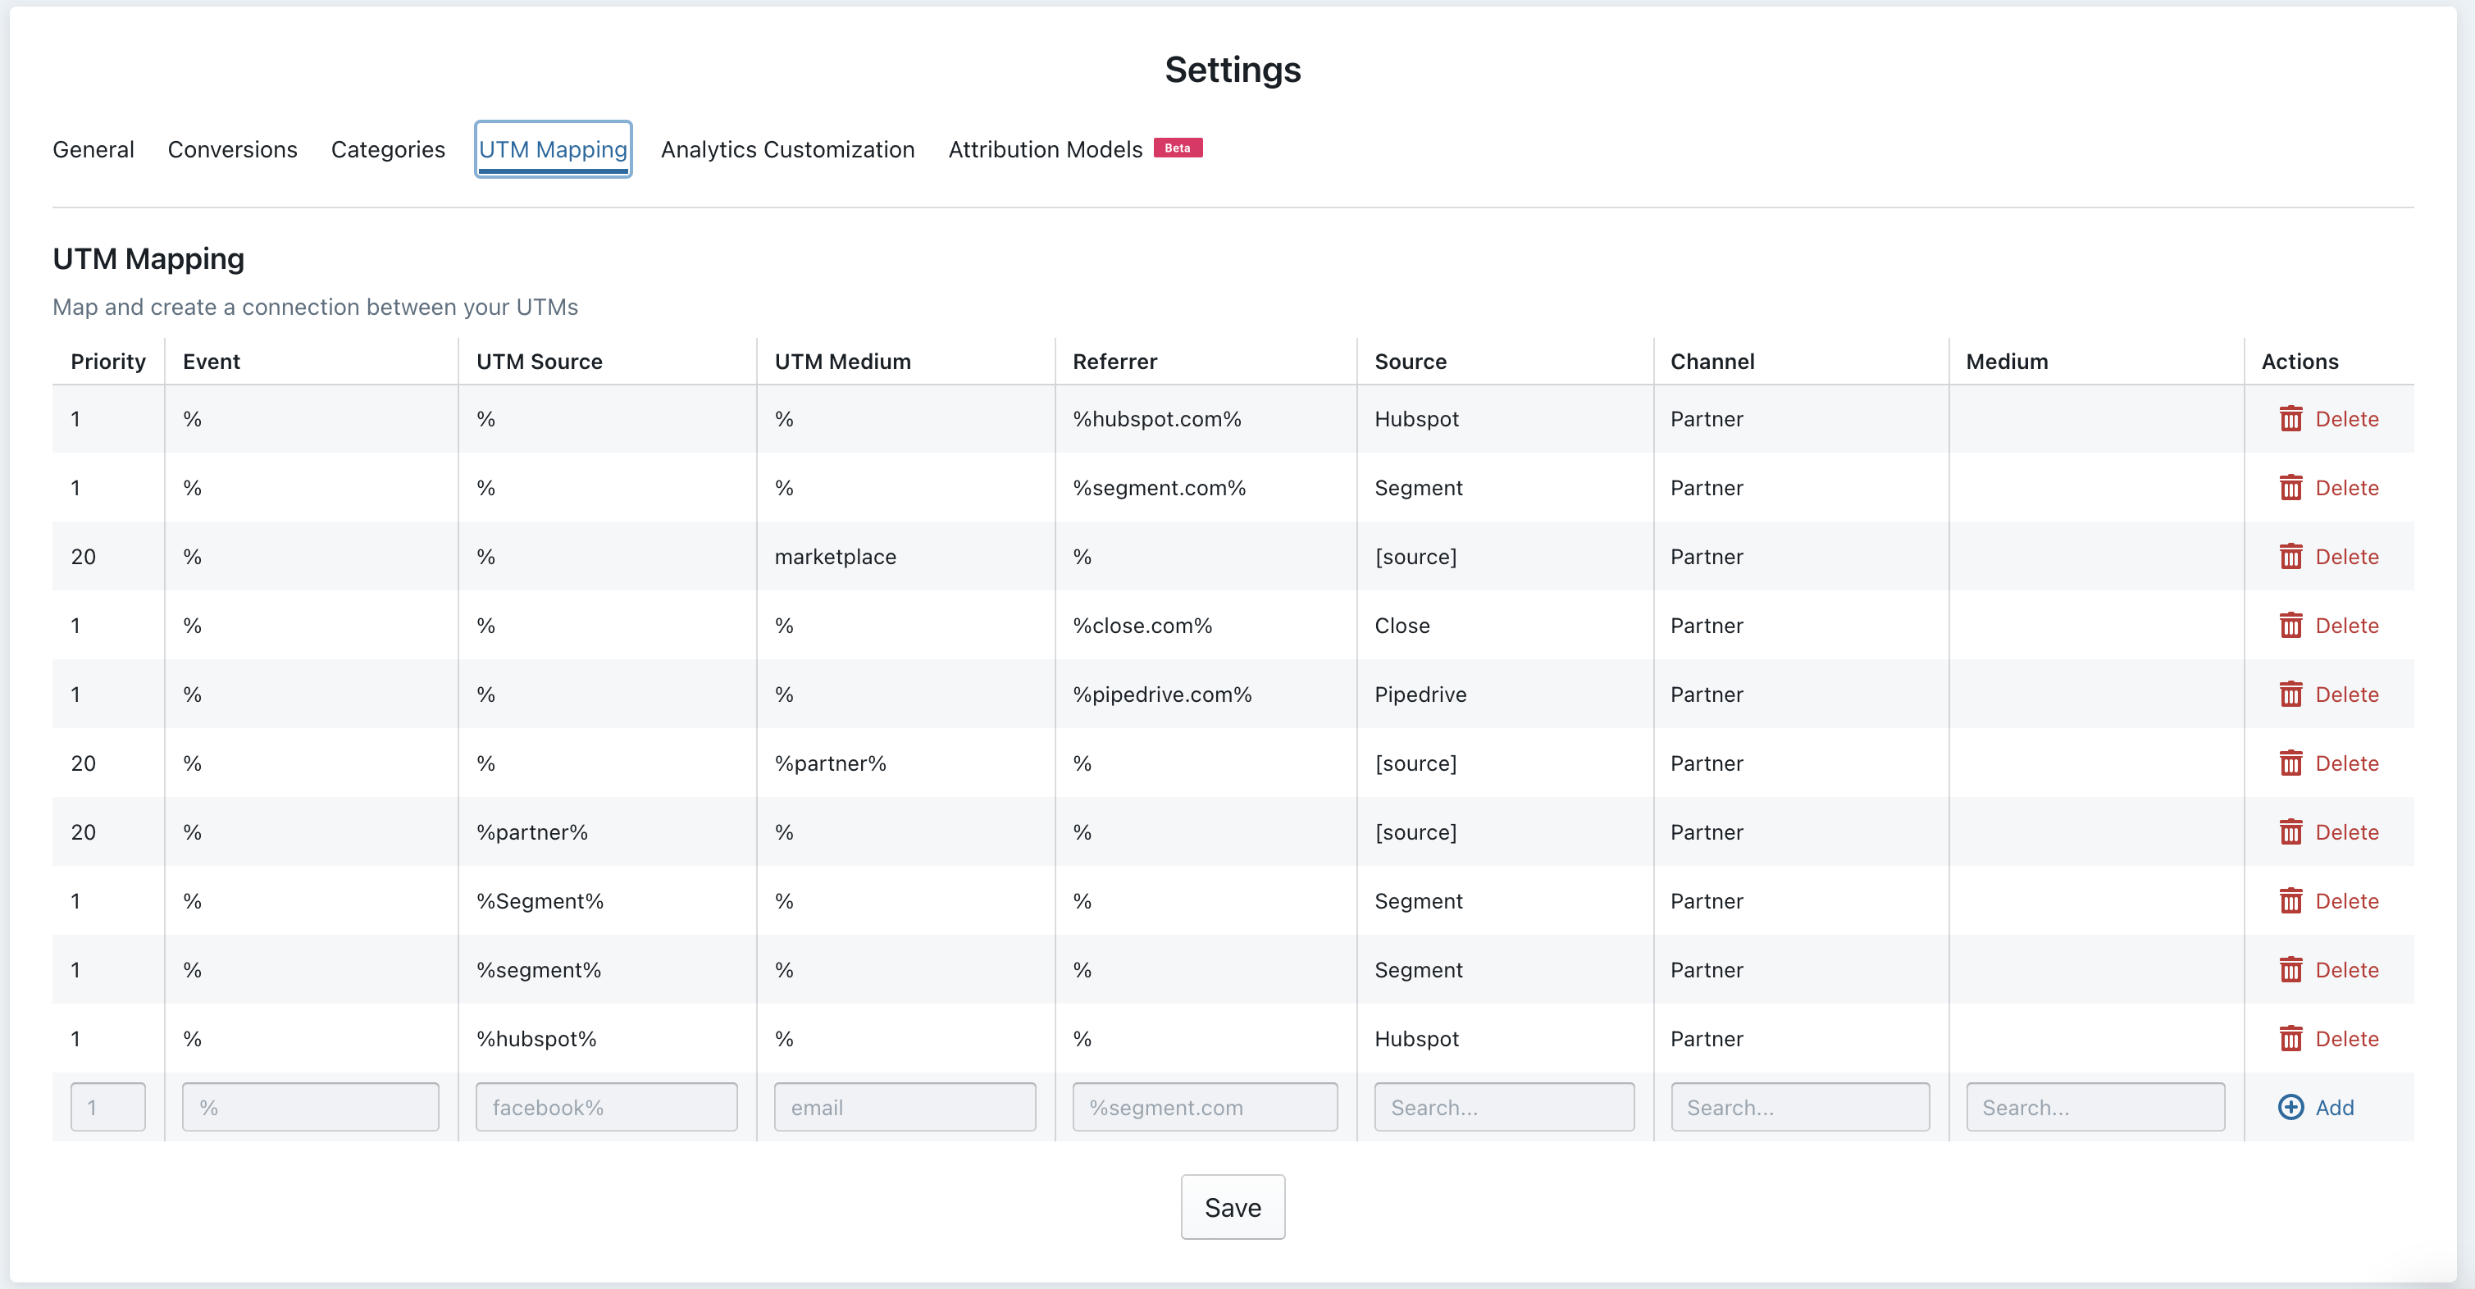2475x1289 pixels.
Task: Click the UTM Mapping section heading
Action: coord(149,259)
